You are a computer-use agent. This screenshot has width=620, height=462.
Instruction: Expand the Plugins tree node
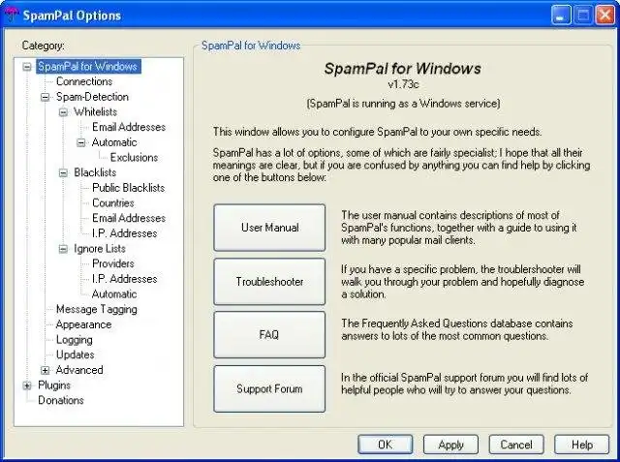click(27, 385)
